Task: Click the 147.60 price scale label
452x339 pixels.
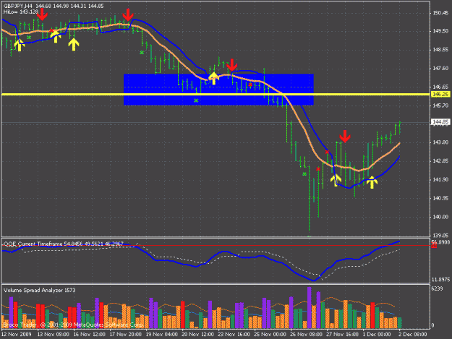Action: [440, 68]
